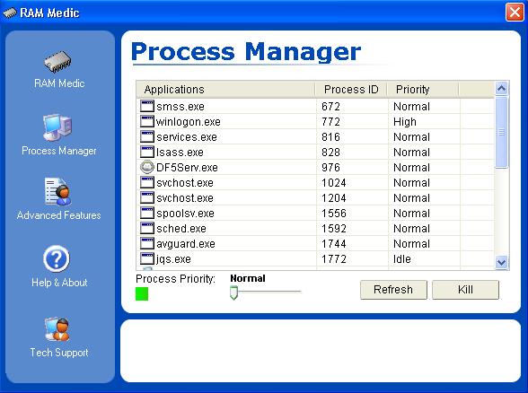Click the jqs.exe process icon
The image size is (528, 393).
pos(147,258)
